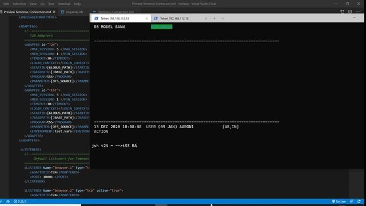Click the closing </ADAPTERS> tag line

coord(29,140)
